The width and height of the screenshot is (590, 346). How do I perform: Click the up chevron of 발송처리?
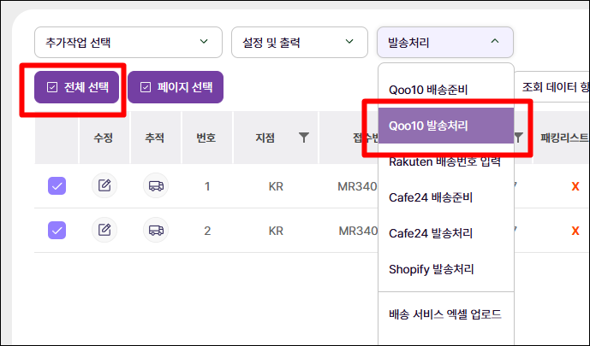coord(495,41)
